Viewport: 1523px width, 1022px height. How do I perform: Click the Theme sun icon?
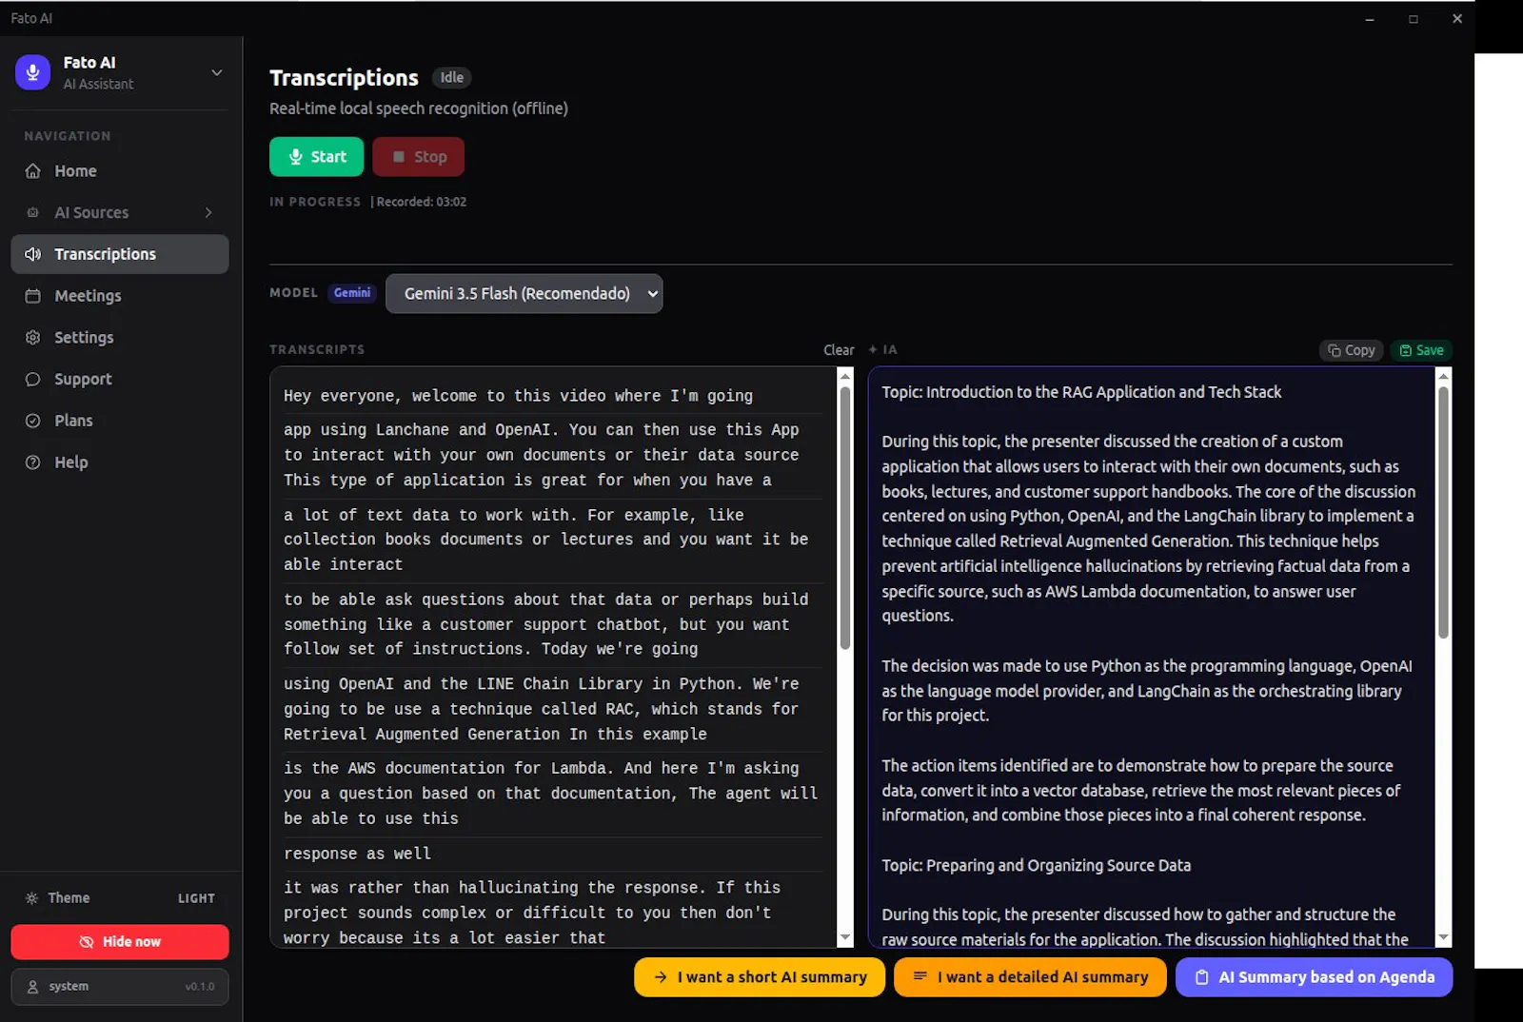tap(31, 898)
